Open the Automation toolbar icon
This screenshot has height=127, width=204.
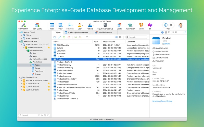pos(130,26)
